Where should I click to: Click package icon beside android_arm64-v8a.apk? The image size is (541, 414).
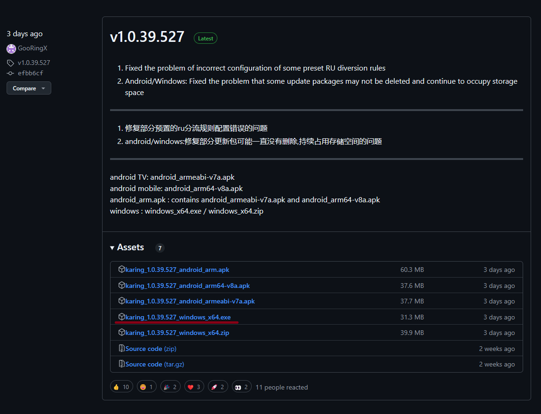[x=122, y=286]
